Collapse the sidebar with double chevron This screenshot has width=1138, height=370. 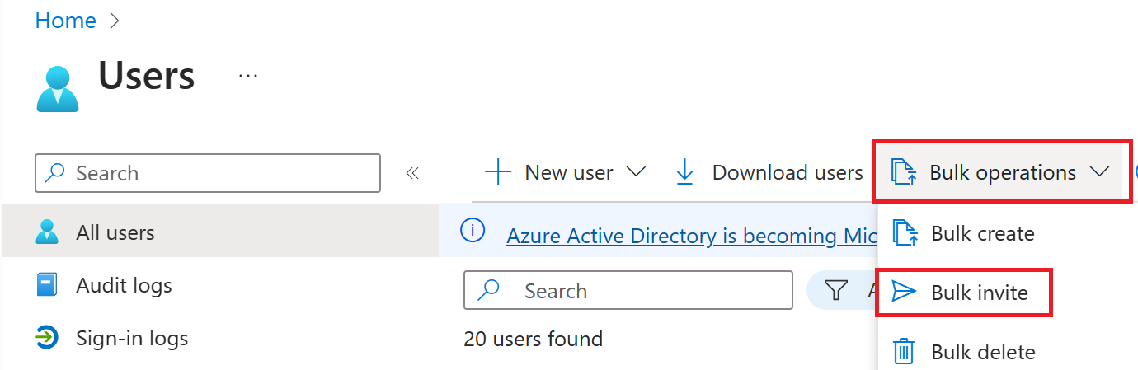pos(412,173)
